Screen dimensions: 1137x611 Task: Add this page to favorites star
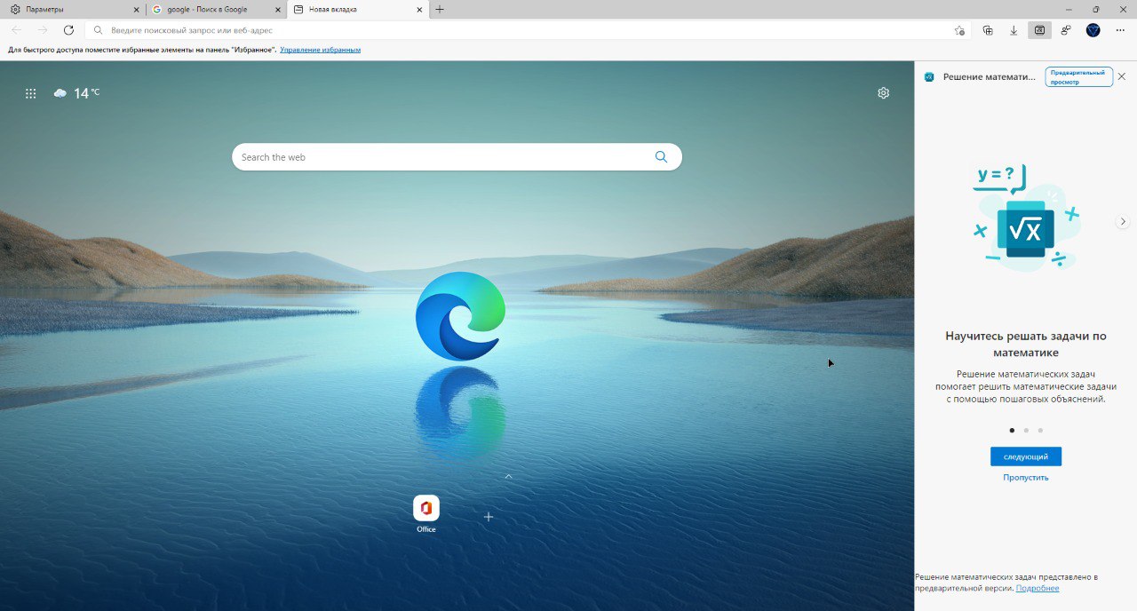[x=959, y=30]
